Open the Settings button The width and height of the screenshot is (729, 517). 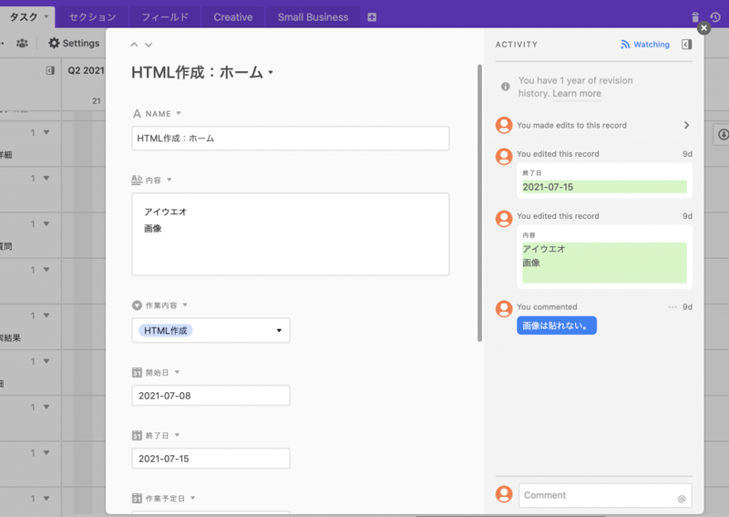(x=74, y=43)
